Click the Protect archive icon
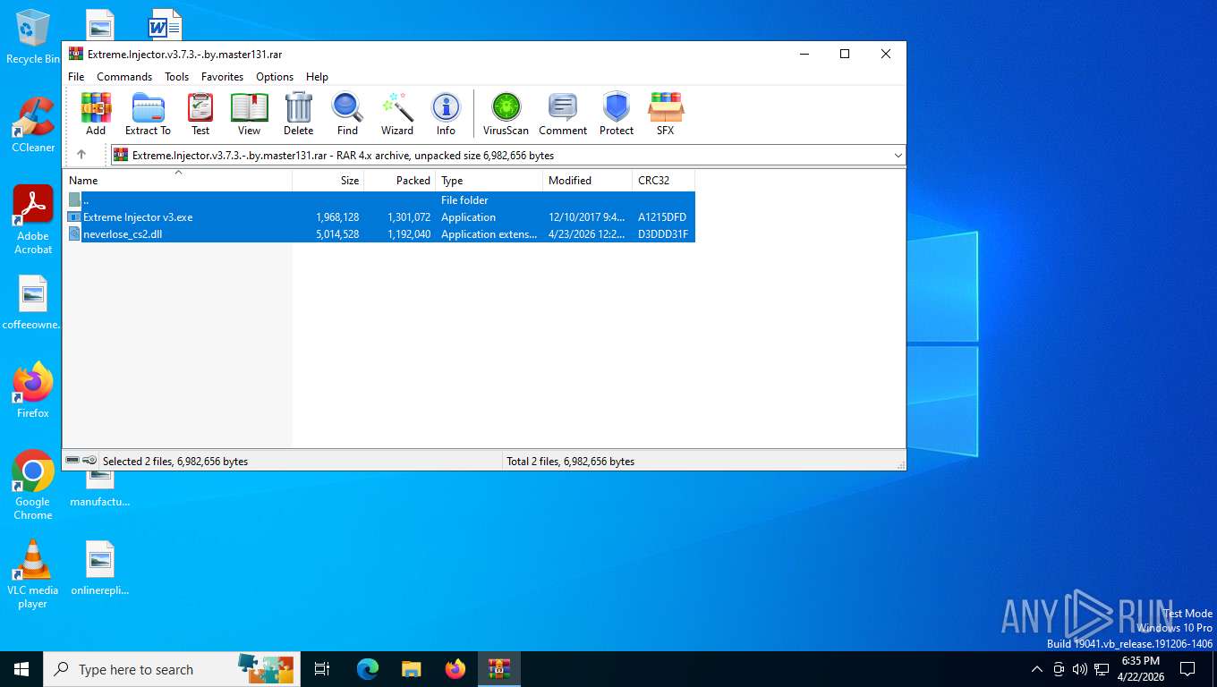Screen dimensions: 1217x687 click(617, 114)
